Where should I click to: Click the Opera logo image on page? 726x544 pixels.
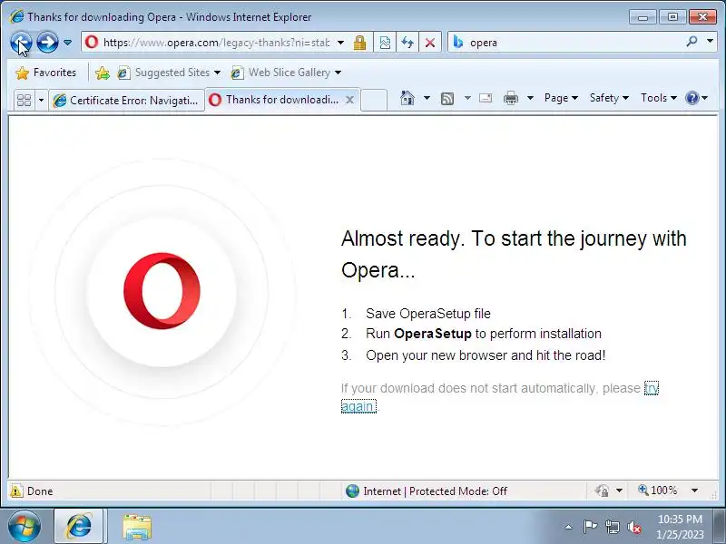(x=162, y=291)
